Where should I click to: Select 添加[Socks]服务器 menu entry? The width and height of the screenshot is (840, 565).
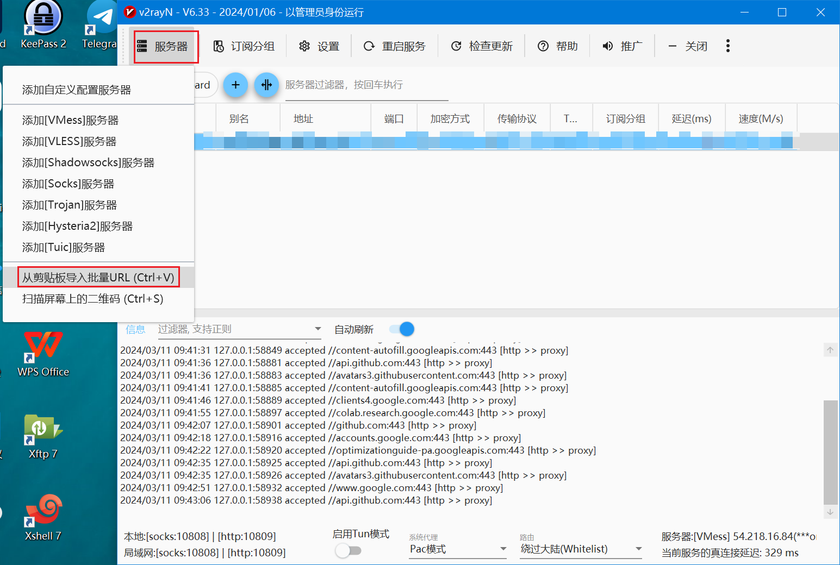(98, 184)
